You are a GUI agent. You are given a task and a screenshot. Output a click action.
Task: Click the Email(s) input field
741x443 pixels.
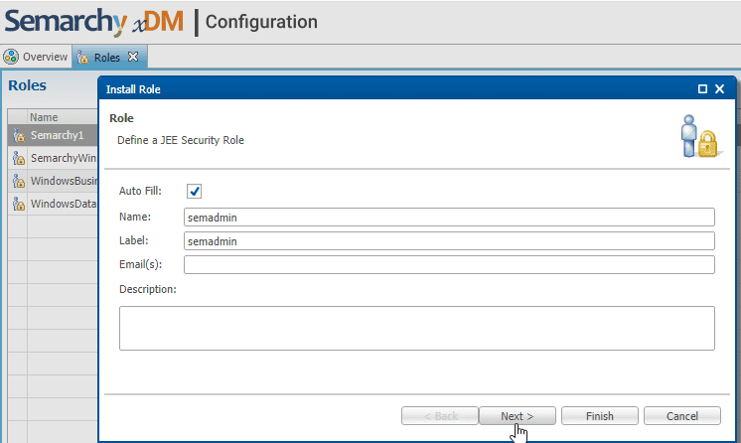[448, 264]
